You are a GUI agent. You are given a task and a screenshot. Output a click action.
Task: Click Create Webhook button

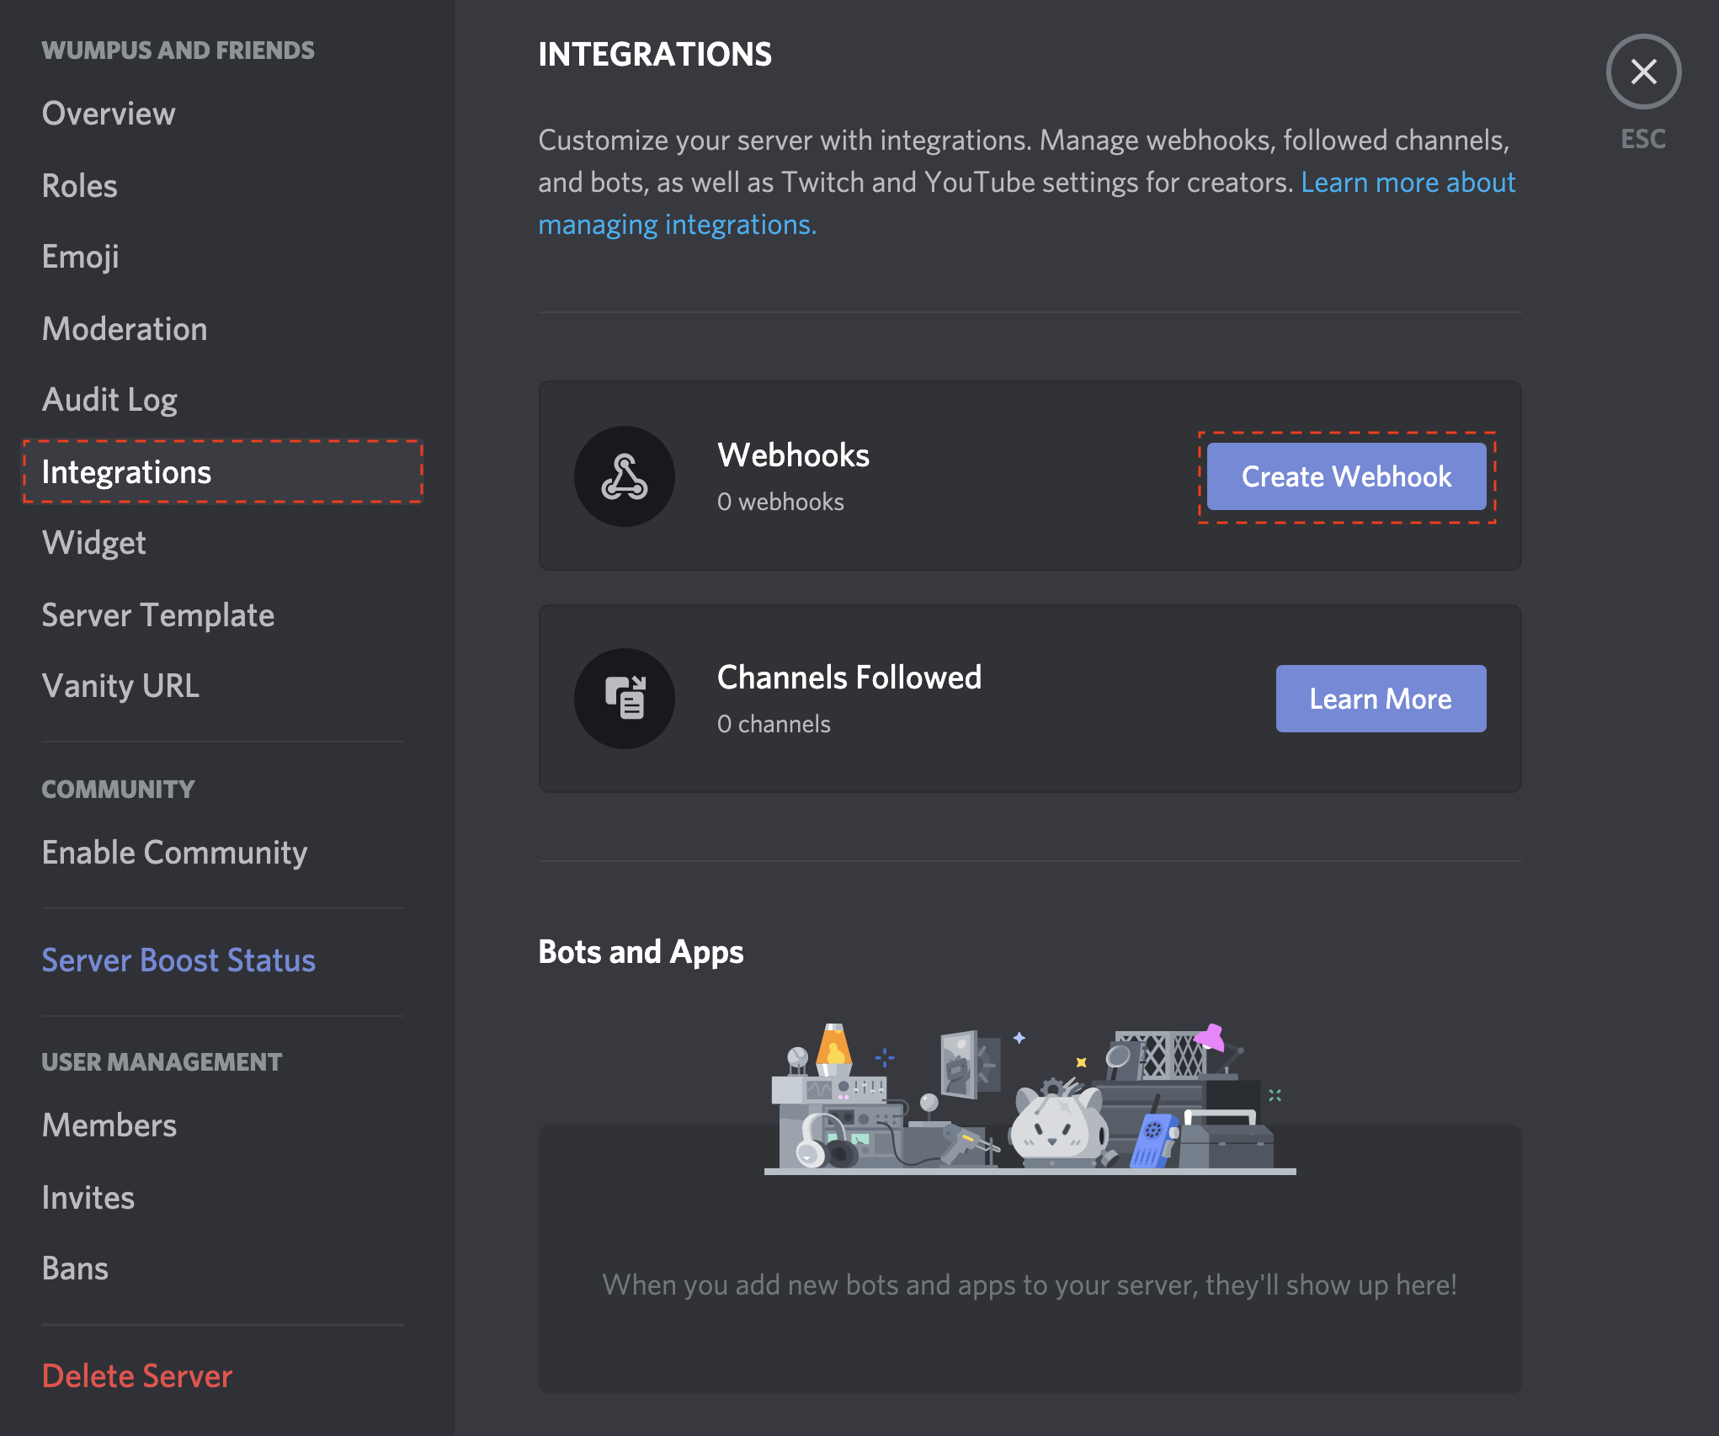1348,476
